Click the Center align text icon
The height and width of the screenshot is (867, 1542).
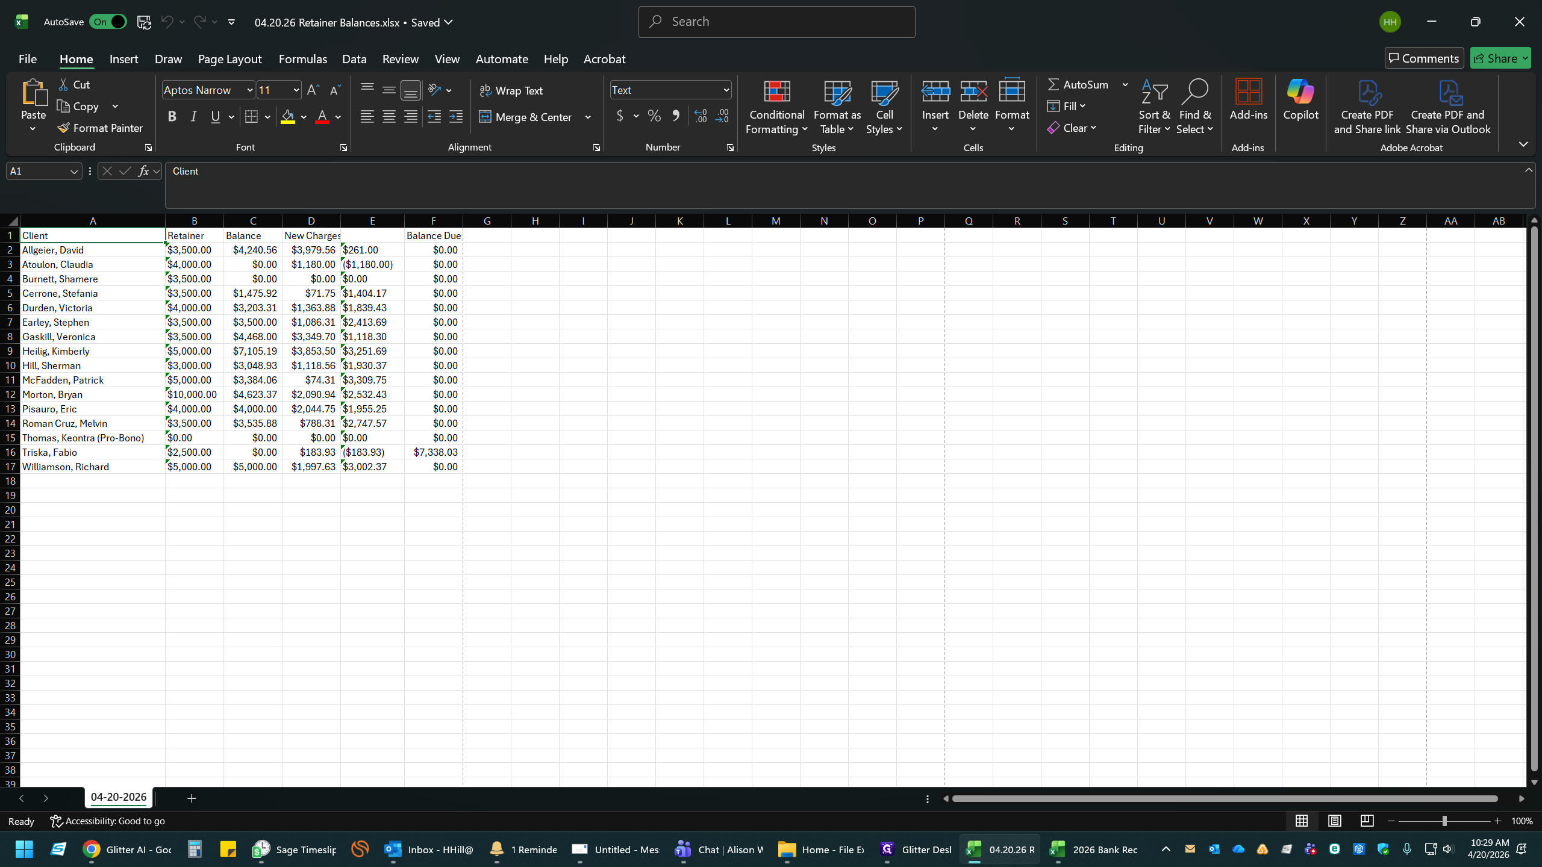click(389, 117)
